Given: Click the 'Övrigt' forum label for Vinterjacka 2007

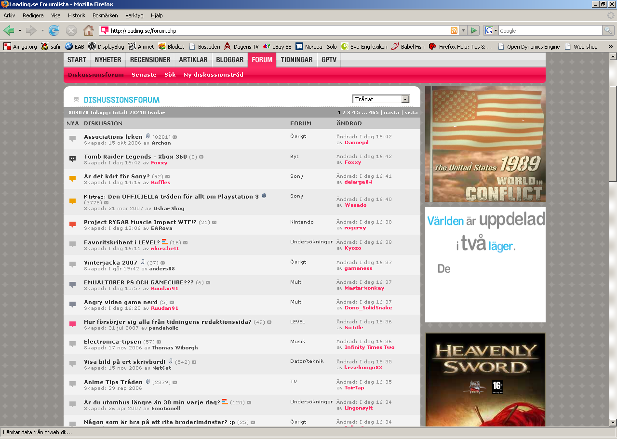Looking at the screenshot, I should [298, 262].
